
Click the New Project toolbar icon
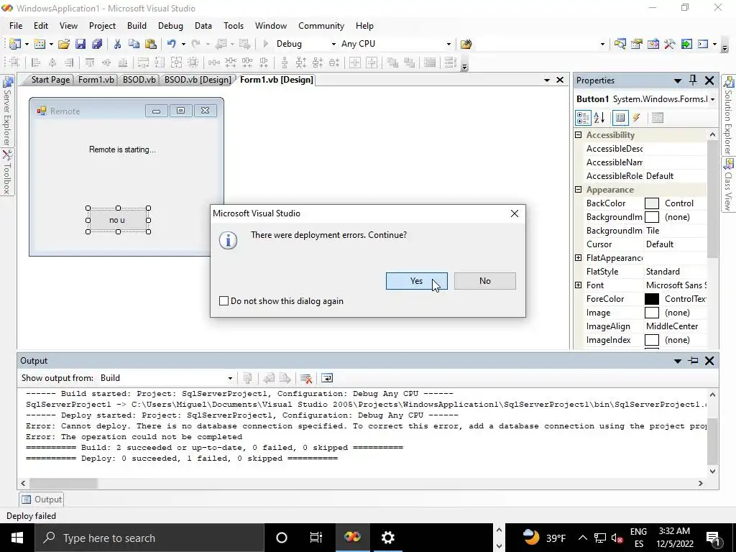(14, 44)
